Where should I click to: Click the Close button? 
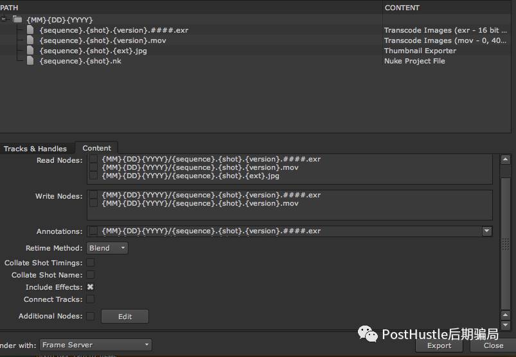click(493, 345)
